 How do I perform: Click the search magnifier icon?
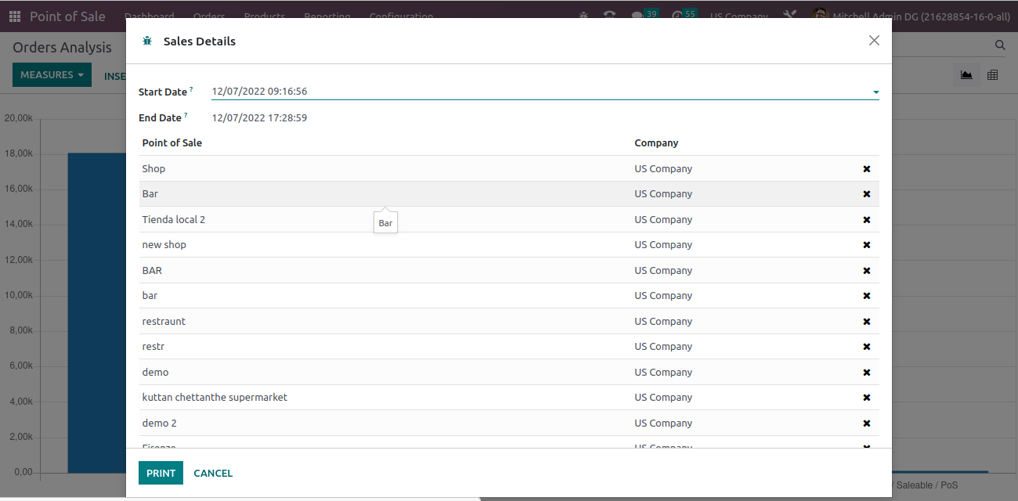coord(1000,45)
